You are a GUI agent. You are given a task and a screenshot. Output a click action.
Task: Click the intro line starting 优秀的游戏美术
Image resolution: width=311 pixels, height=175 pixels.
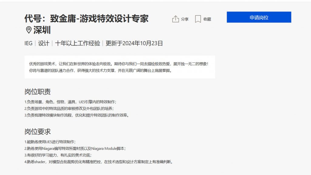[x=119, y=64]
